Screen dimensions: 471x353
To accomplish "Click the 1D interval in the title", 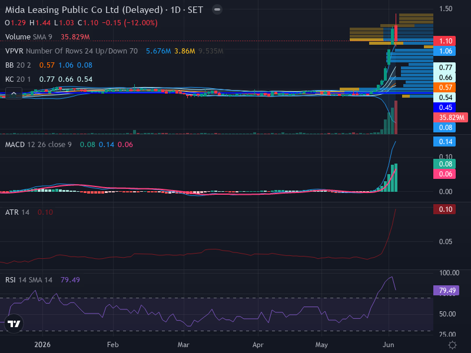I will tap(175, 10).
